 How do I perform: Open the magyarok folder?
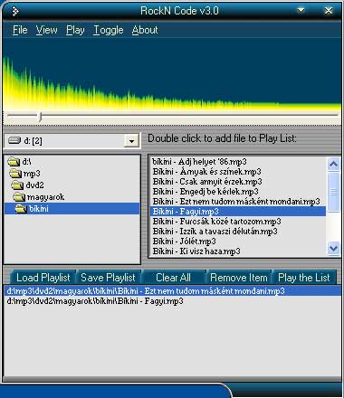pyautogui.click(x=45, y=197)
